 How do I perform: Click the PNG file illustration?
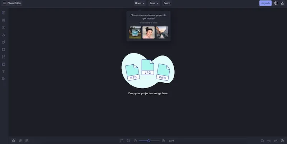click(x=163, y=72)
